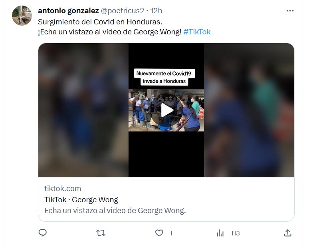This screenshot has height=247, width=309.
Task: Open the three-dot More options menu
Action: point(290,11)
